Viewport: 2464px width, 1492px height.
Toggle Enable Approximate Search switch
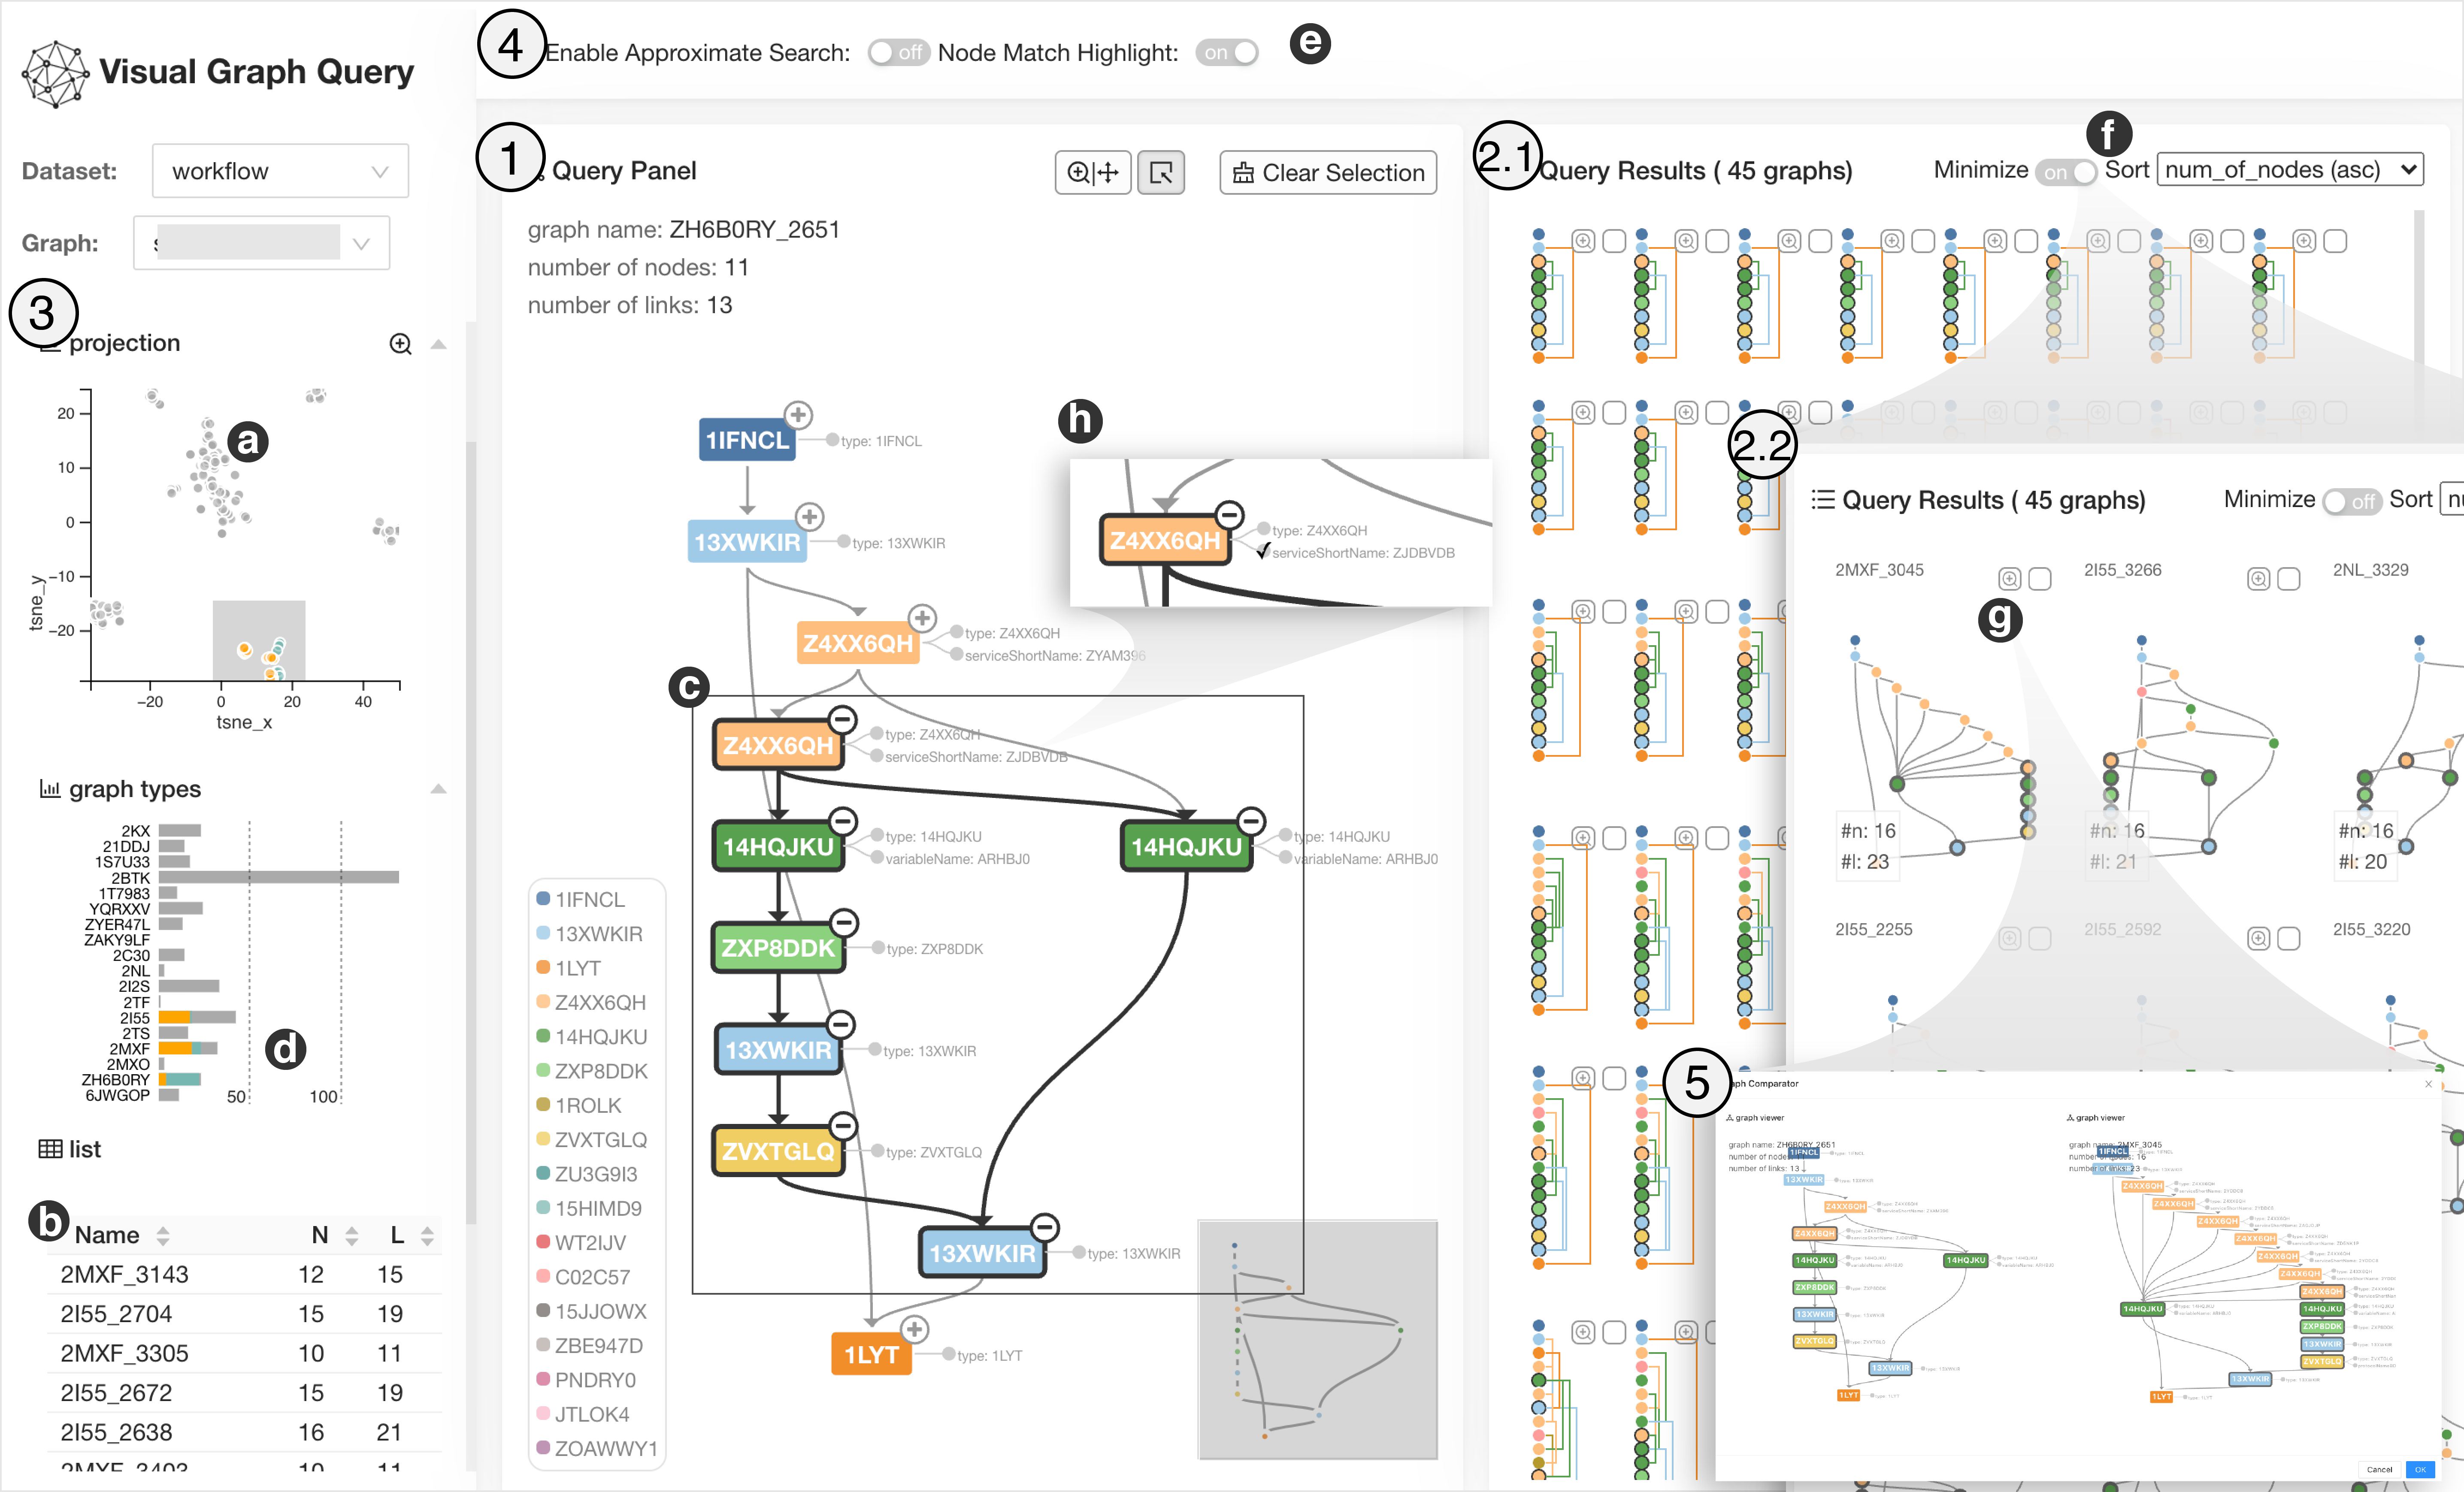[898, 53]
